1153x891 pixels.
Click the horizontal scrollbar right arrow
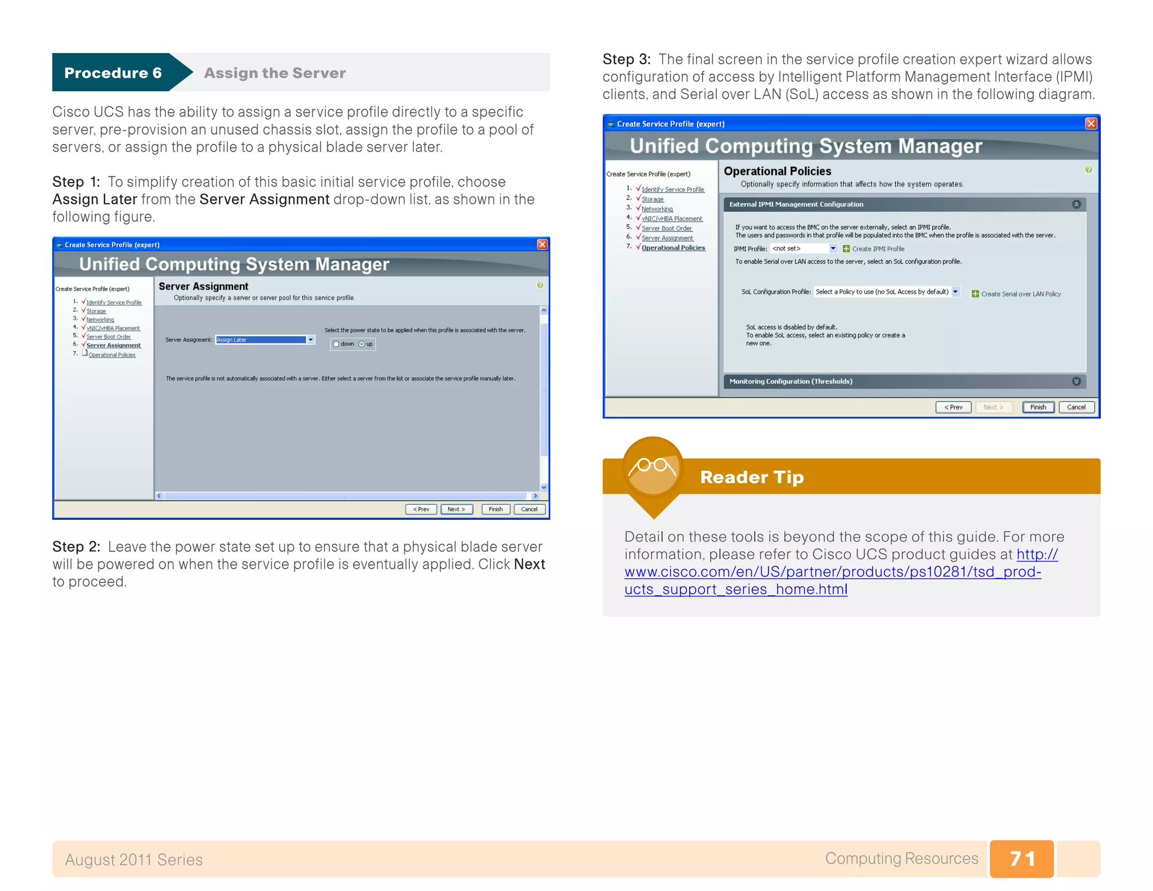[535, 496]
